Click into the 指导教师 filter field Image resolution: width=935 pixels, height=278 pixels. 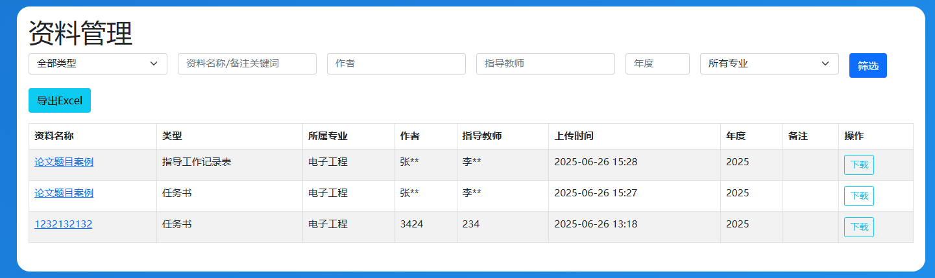tap(546, 64)
